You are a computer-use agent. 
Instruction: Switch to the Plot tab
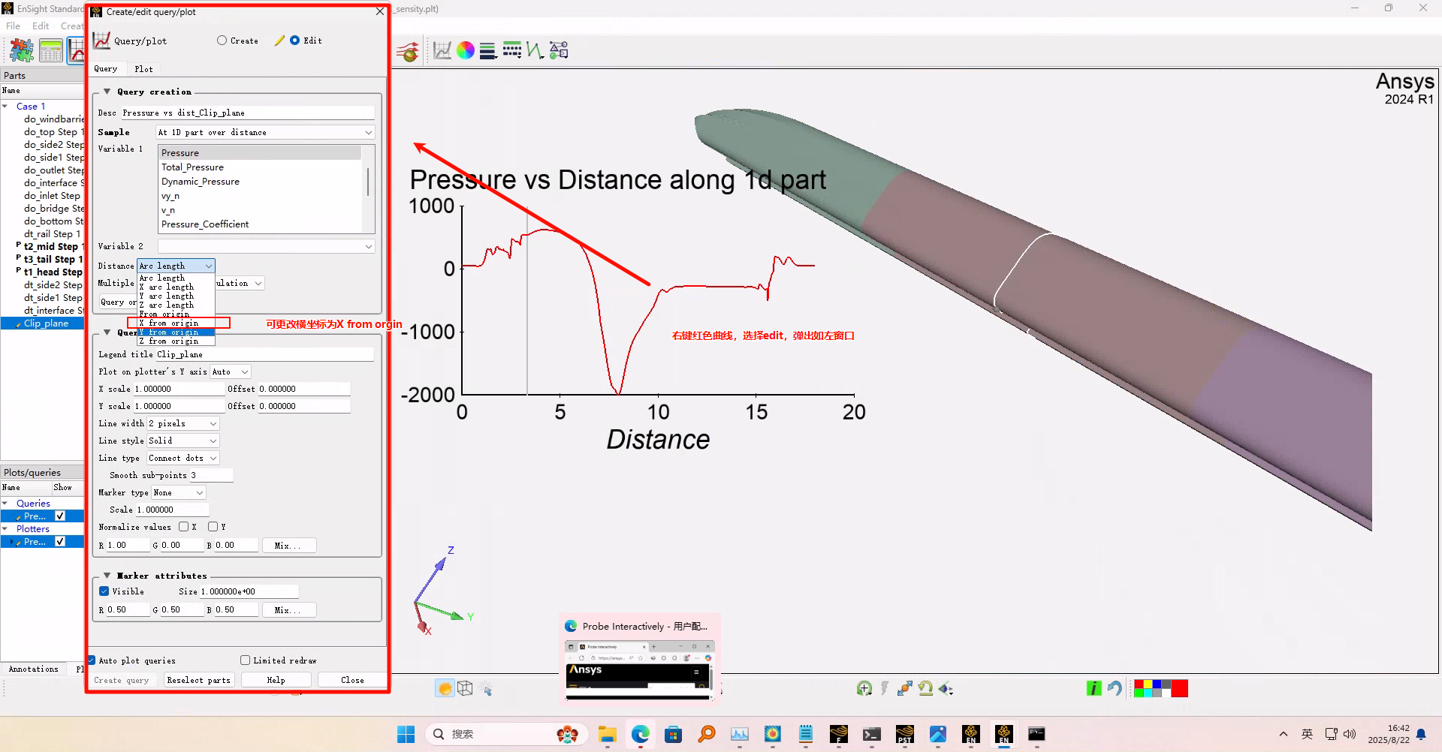click(x=143, y=69)
